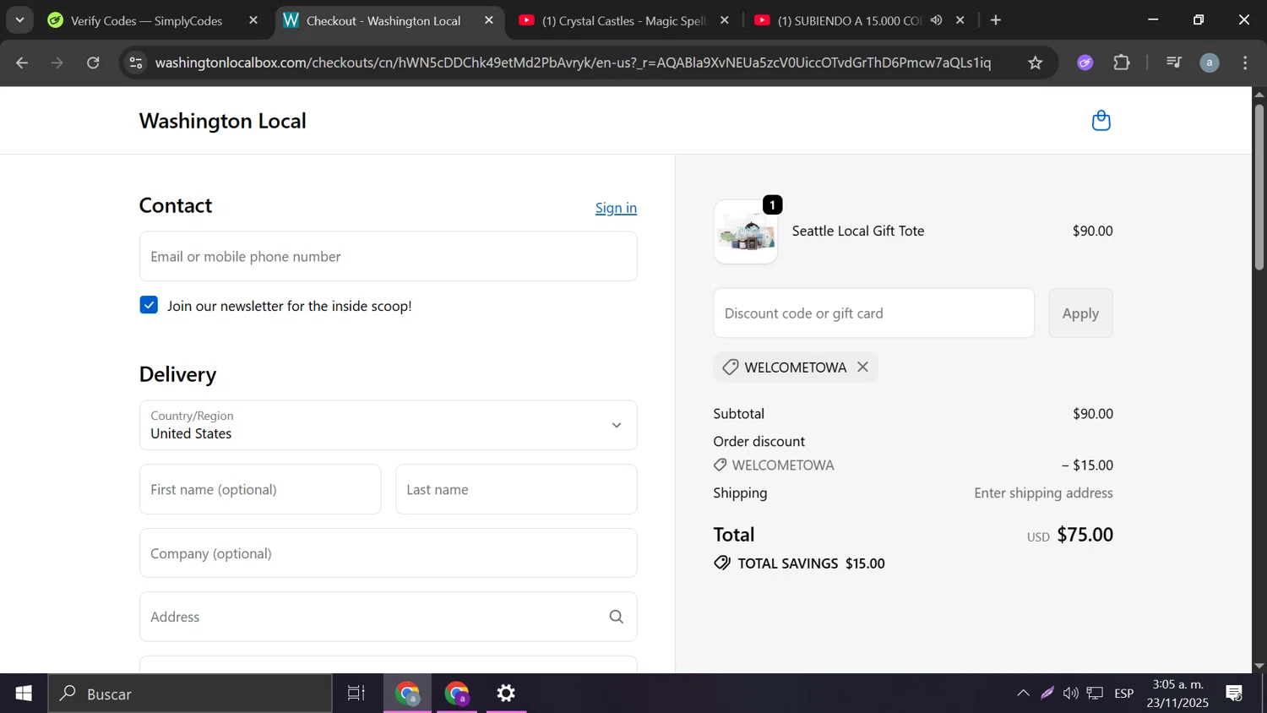Open notification center icon
The width and height of the screenshot is (1267, 713).
[1234, 694]
